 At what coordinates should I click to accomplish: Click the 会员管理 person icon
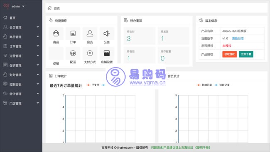pos(5,27)
